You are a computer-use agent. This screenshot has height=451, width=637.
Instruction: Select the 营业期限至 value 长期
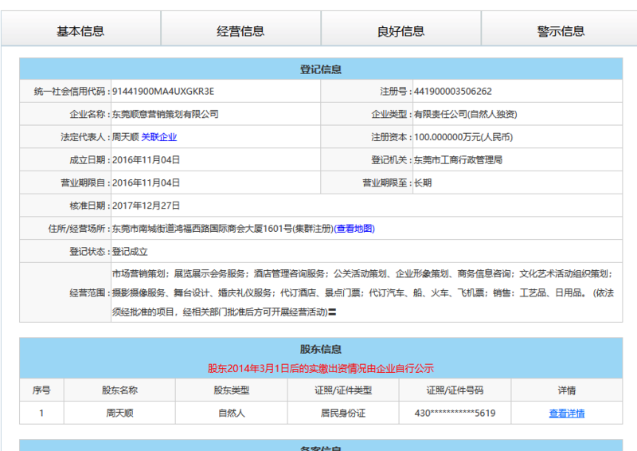pyautogui.click(x=423, y=182)
